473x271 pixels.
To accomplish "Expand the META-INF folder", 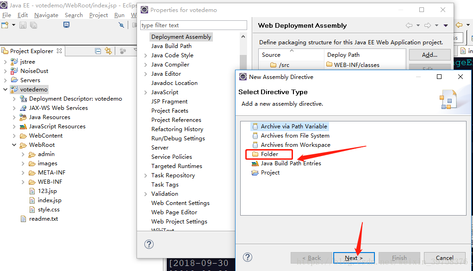I will point(23,173).
